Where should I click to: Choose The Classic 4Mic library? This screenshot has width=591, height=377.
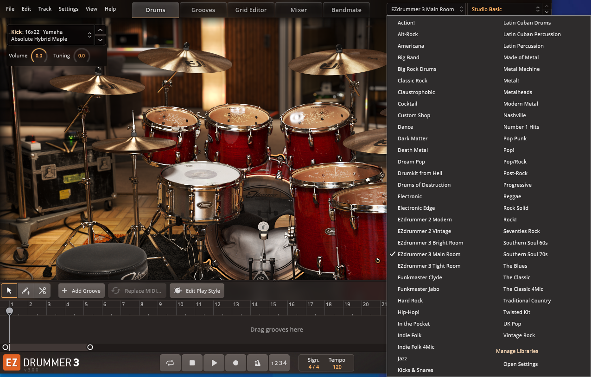(523, 289)
